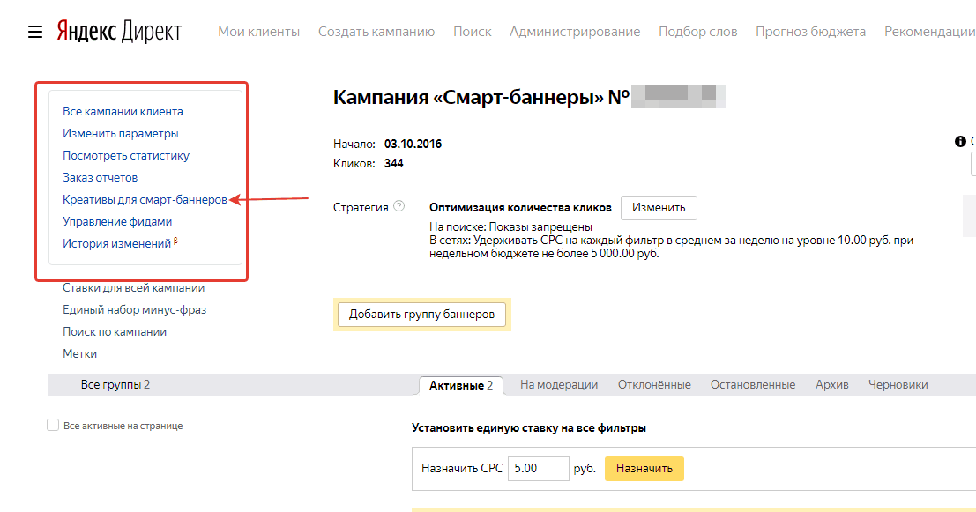Select the 'Архив' tab
The height and width of the screenshot is (512, 976).
pyautogui.click(x=831, y=385)
